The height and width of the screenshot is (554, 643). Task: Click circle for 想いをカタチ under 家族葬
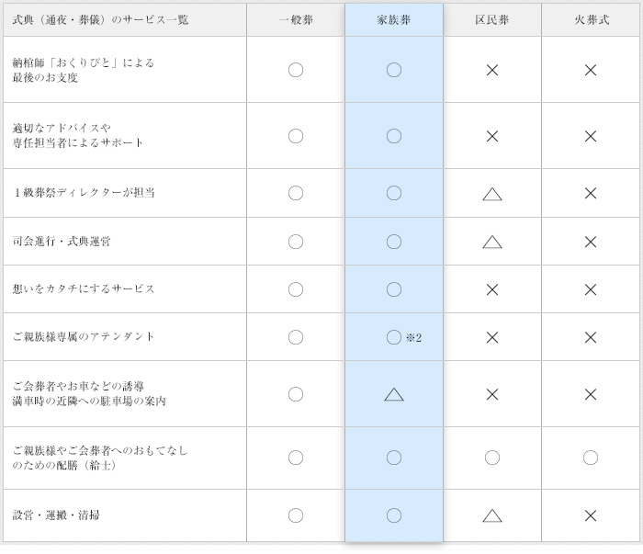pyautogui.click(x=394, y=289)
